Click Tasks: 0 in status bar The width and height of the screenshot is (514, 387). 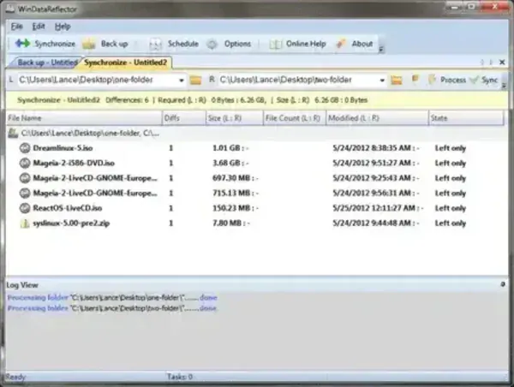(180, 377)
